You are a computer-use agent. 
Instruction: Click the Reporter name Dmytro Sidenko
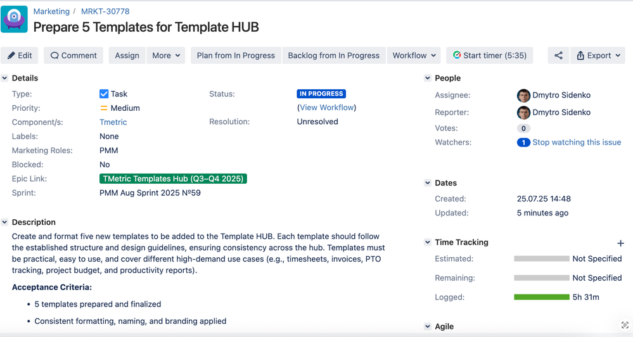(561, 113)
